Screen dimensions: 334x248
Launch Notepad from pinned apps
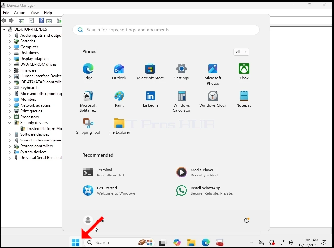click(x=244, y=99)
